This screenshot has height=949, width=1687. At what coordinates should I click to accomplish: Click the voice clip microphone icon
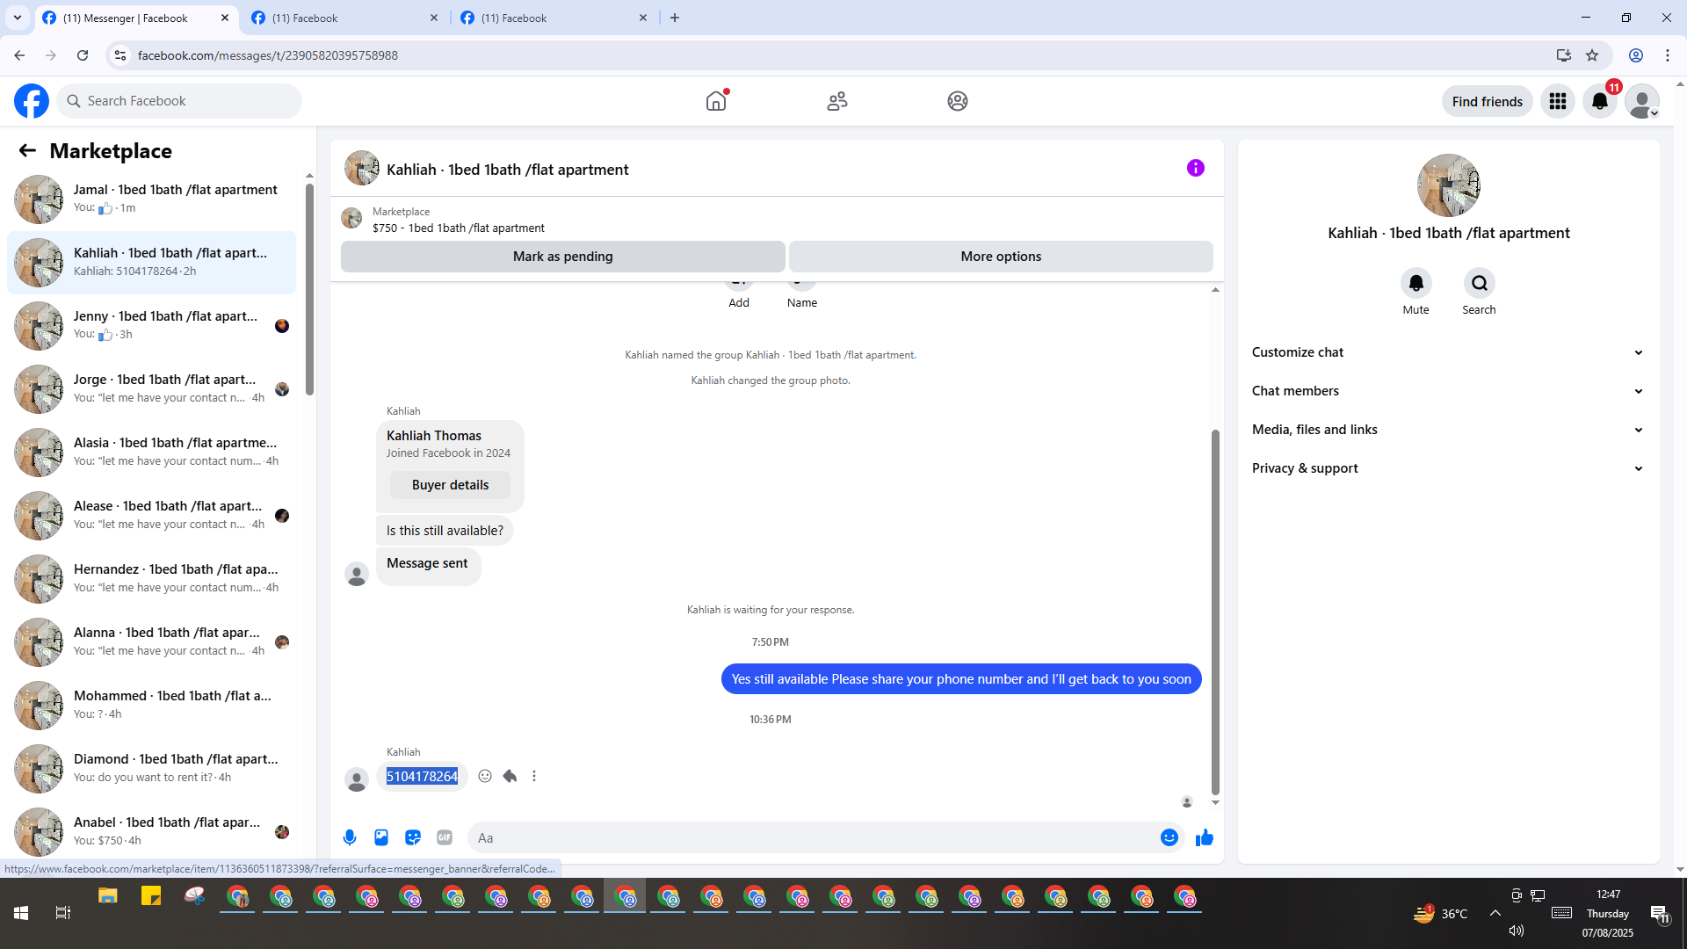pyautogui.click(x=350, y=837)
